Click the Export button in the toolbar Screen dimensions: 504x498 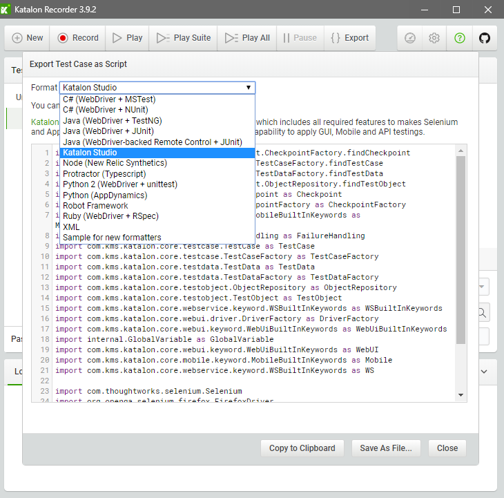coord(350,38)
